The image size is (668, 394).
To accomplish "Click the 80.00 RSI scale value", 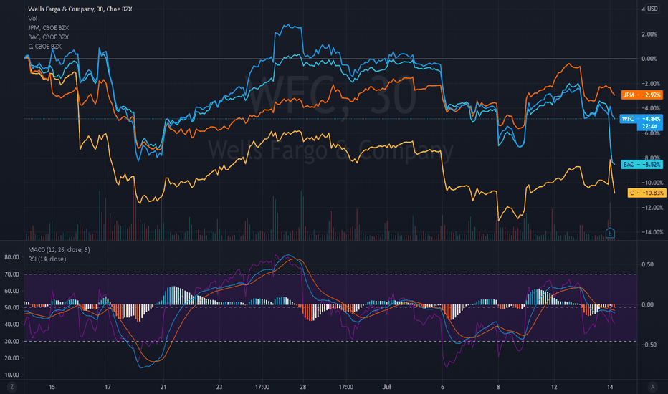I will (11, 257).
